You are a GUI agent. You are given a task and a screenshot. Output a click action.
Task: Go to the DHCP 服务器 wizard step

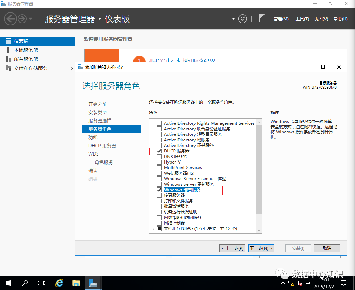pyautogui.click(x=102, y=146)
